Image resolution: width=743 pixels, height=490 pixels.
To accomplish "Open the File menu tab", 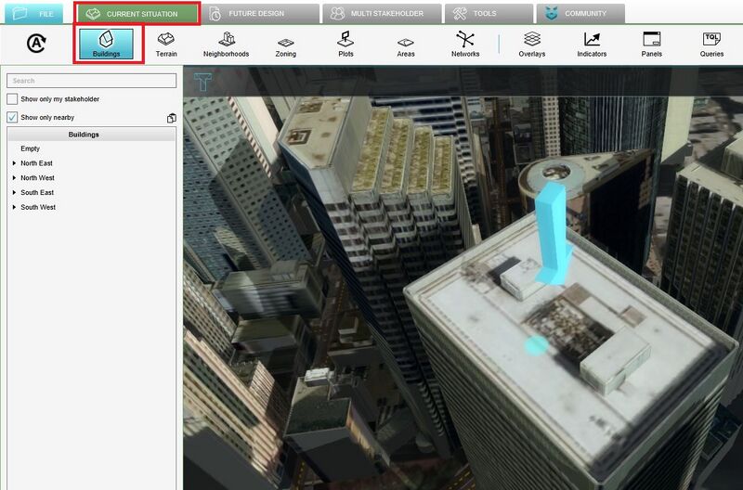I will 33,14.
